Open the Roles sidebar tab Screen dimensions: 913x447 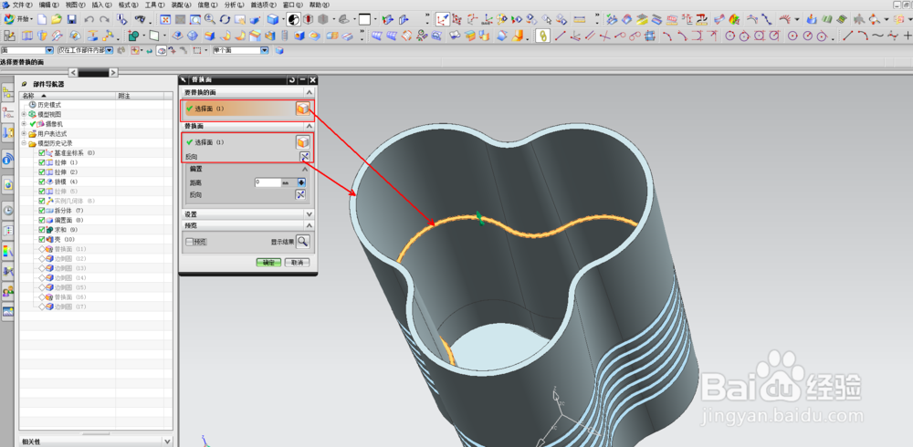click(x=7, y=291)
